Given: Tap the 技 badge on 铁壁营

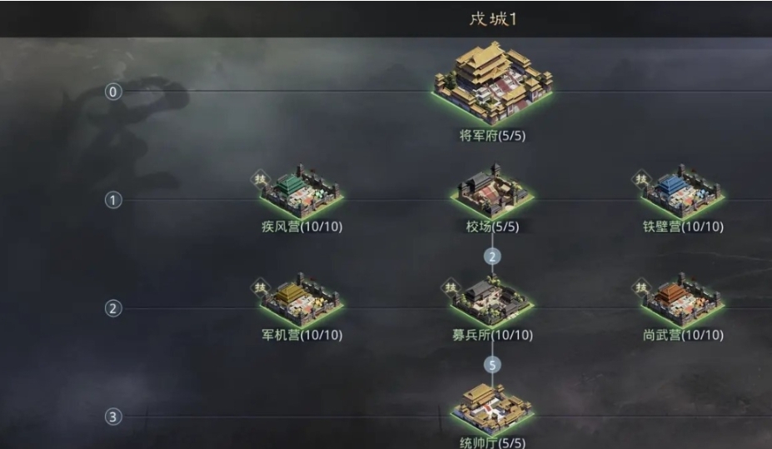Looking at the screenshot, I should pyautogui.click(x=641, y=179).
